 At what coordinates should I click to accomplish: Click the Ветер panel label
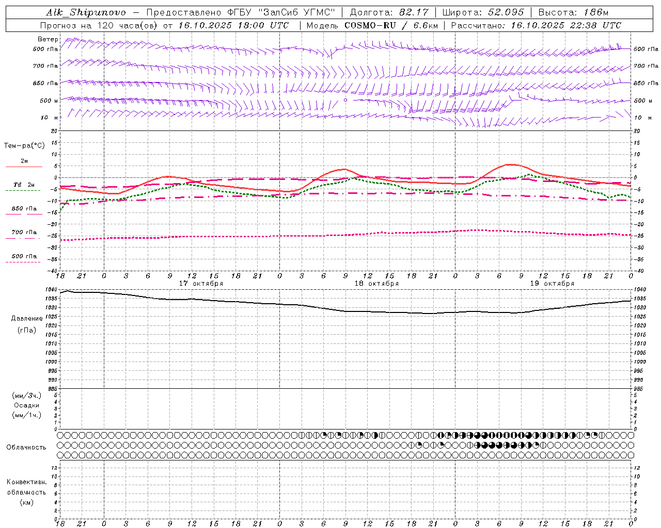tap(48, 39)
